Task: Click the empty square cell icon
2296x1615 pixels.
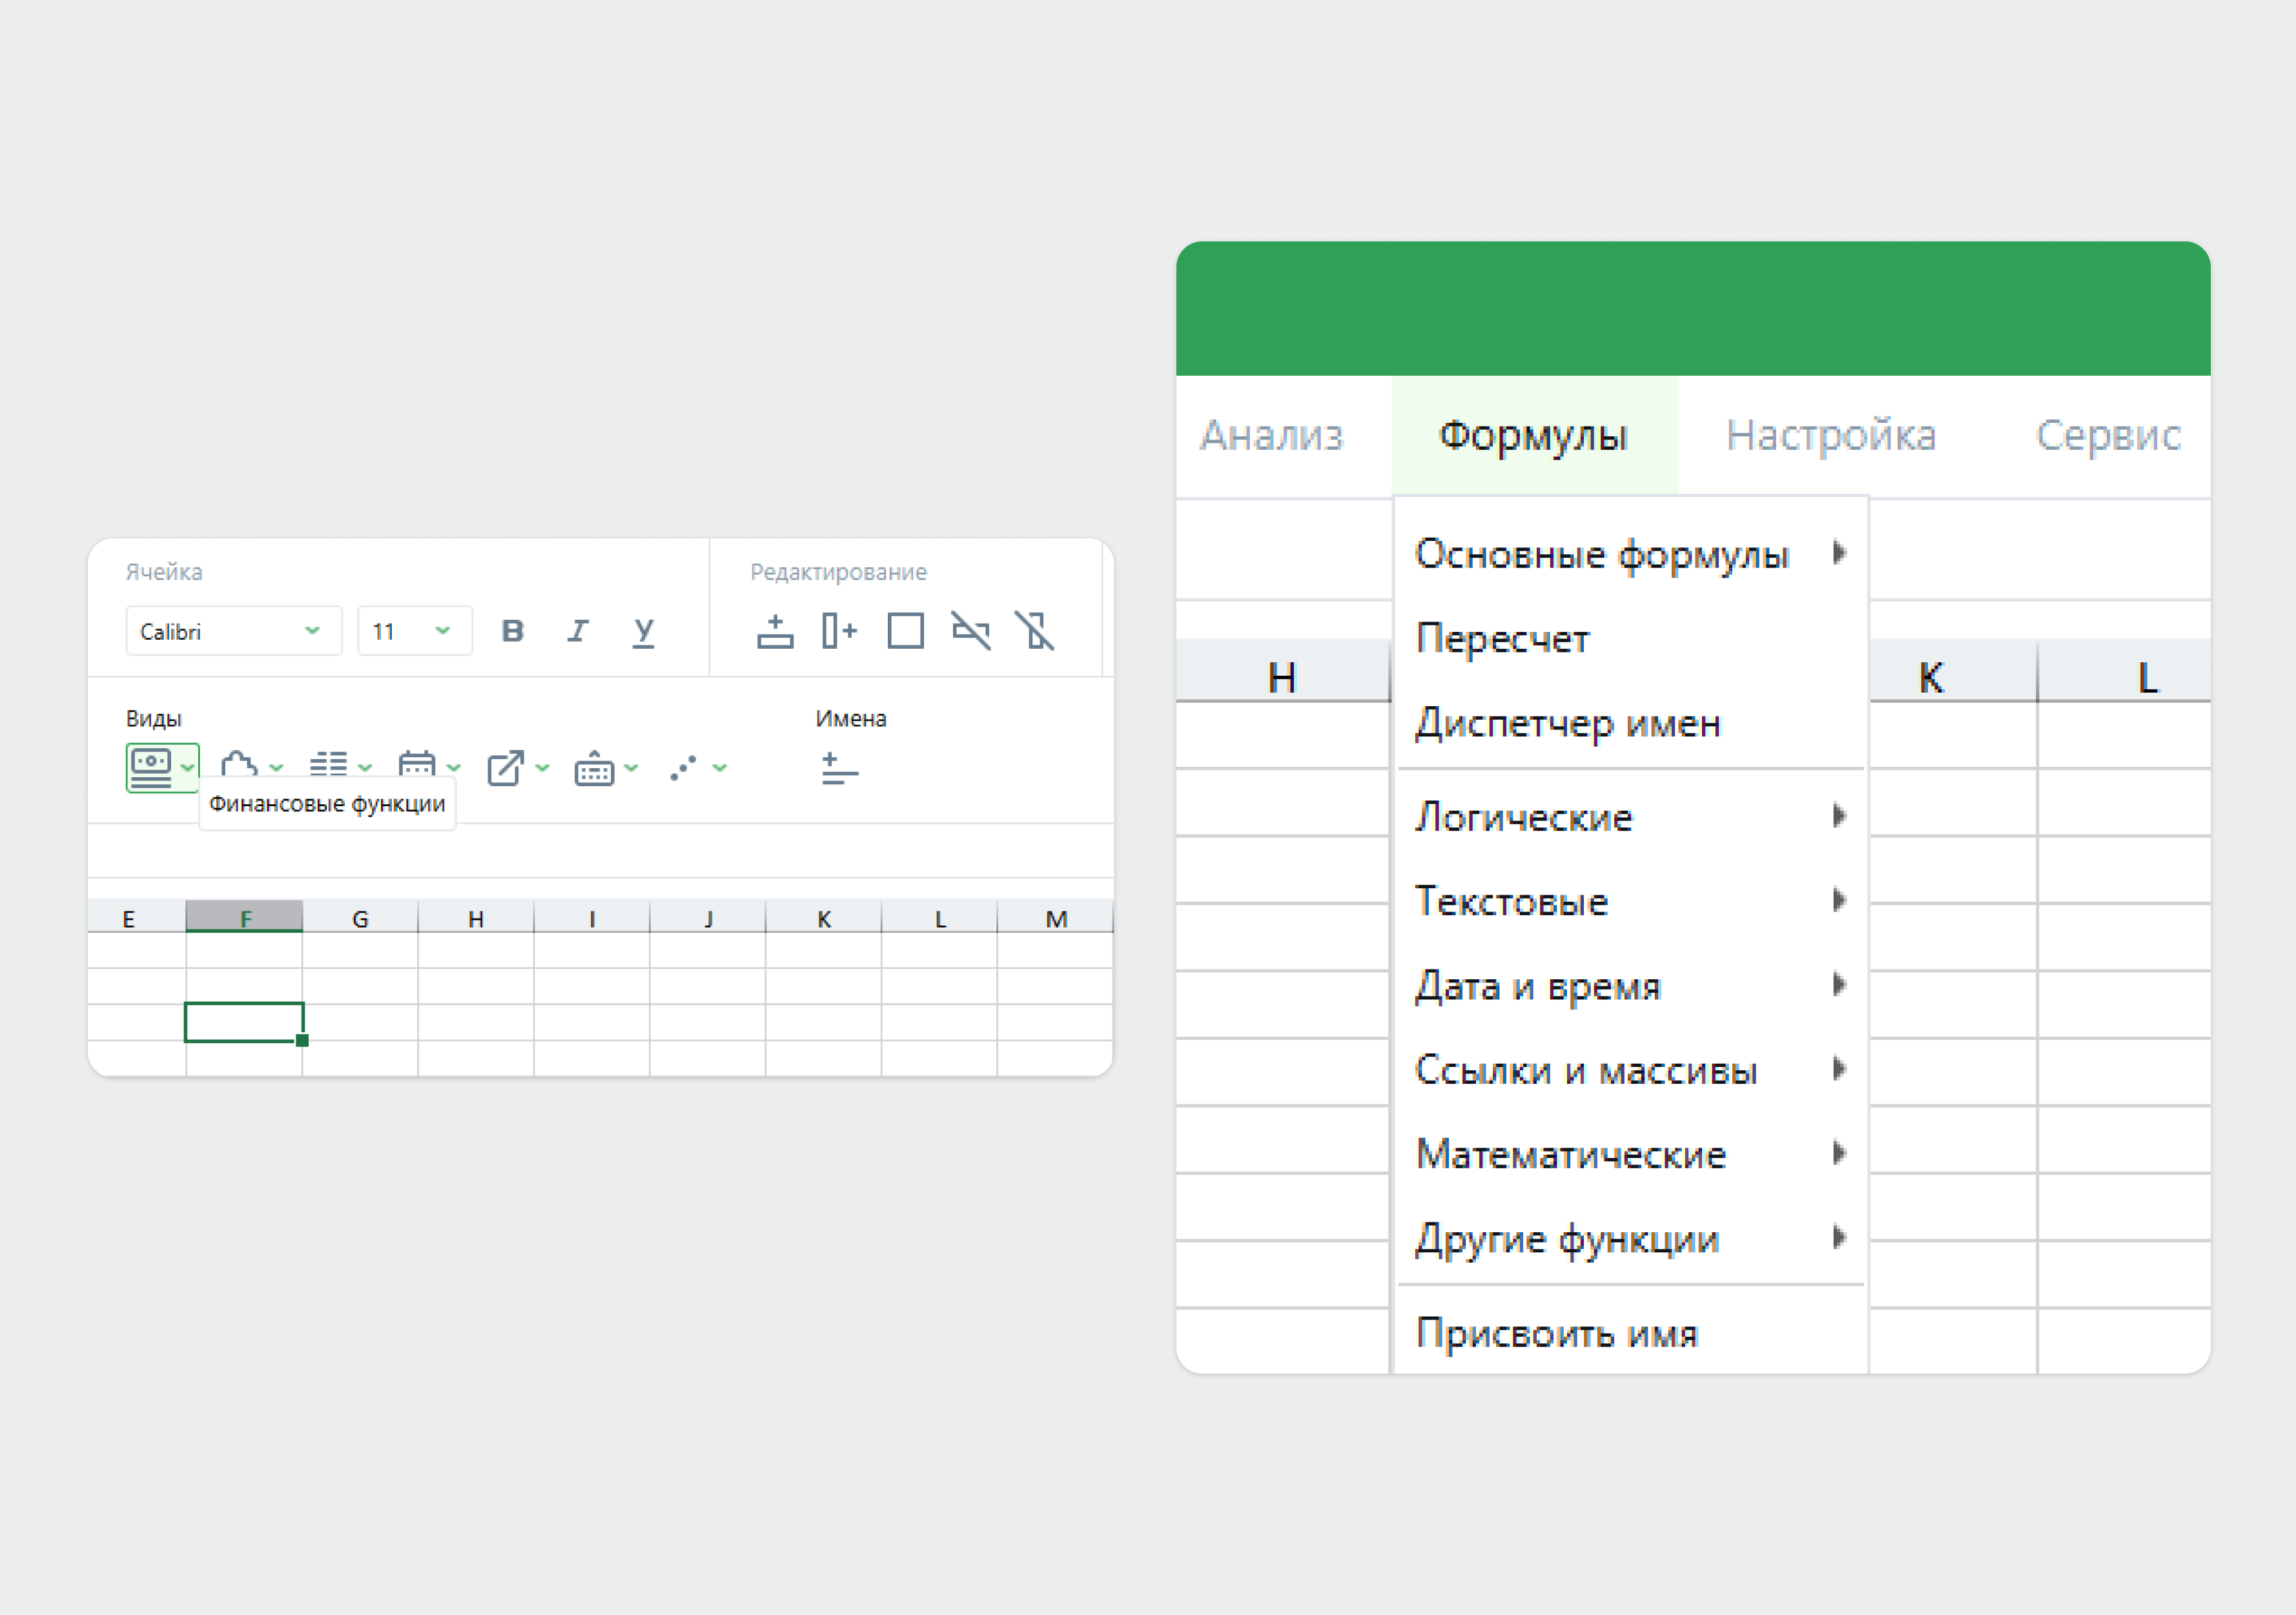Action: [905, 631]
